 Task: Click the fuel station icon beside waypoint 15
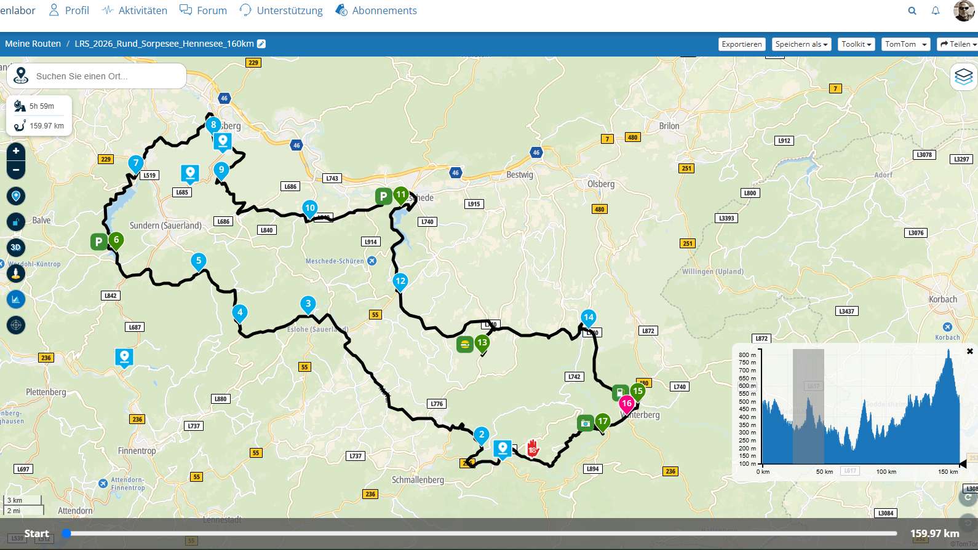pos(620,392)
